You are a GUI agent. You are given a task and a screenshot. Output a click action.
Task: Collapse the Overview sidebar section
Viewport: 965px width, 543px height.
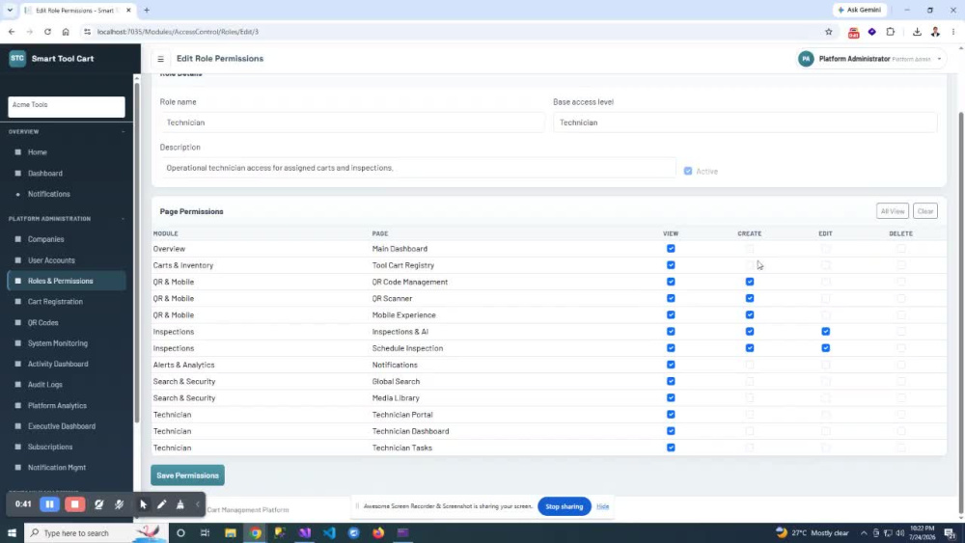click(x=124, y=131)
